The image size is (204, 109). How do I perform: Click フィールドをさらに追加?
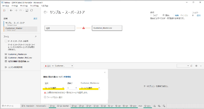click(x=55, y=97)
